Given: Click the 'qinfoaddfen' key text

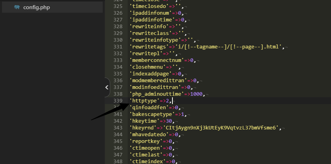Looking at the screenshot, I should pos(149,108).
